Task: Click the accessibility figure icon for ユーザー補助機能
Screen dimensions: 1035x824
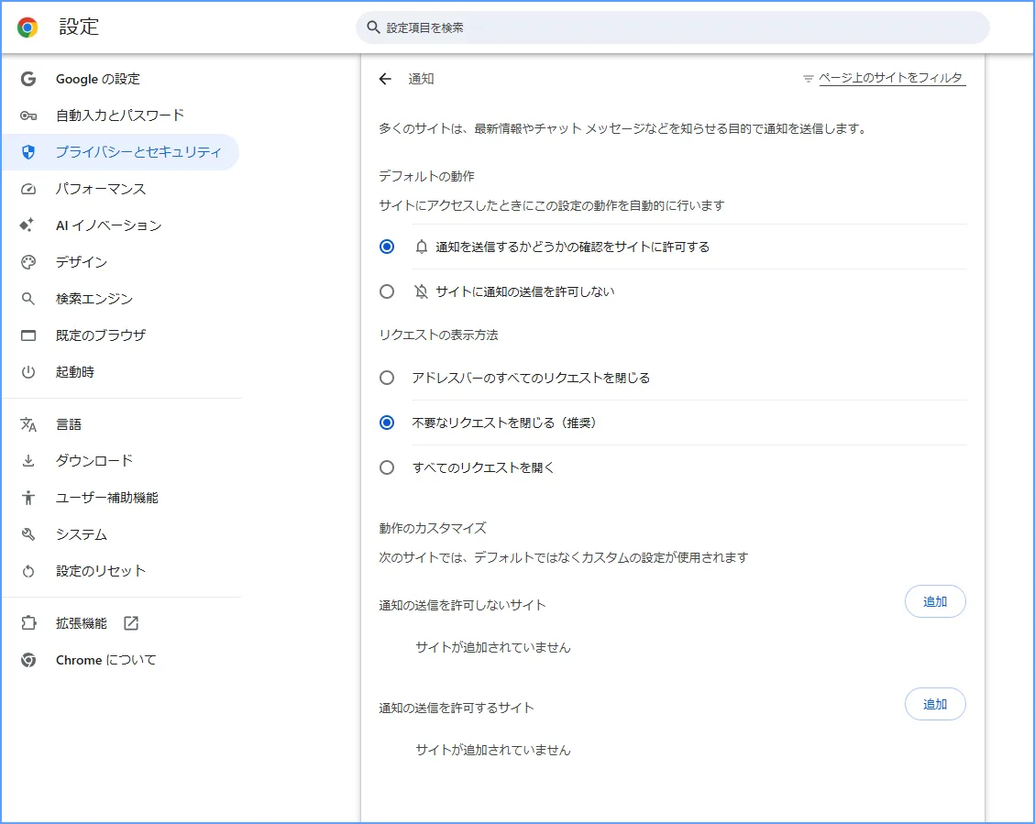Action: click(28, 498)
